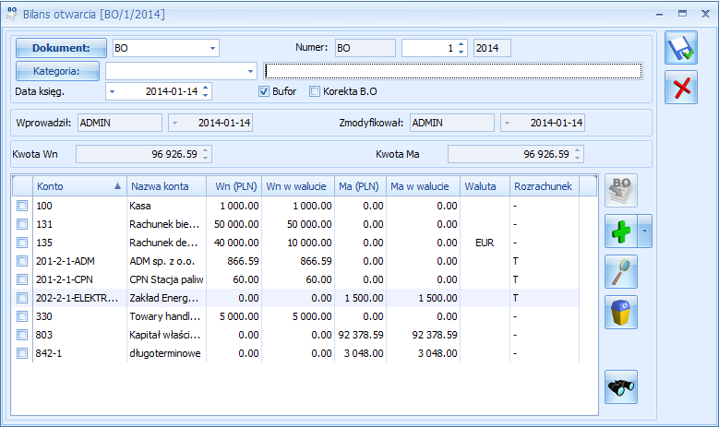Check the row checkbox for account 803

click(x=22, y=335)
